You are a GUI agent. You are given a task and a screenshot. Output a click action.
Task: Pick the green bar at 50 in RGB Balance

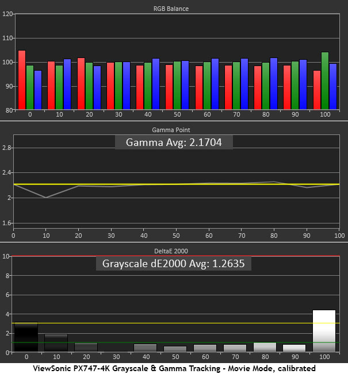click(177, 85)
